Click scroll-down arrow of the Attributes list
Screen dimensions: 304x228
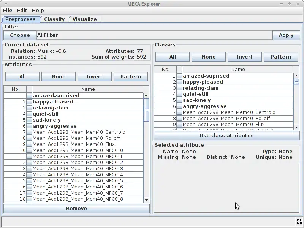click(146, 199)
